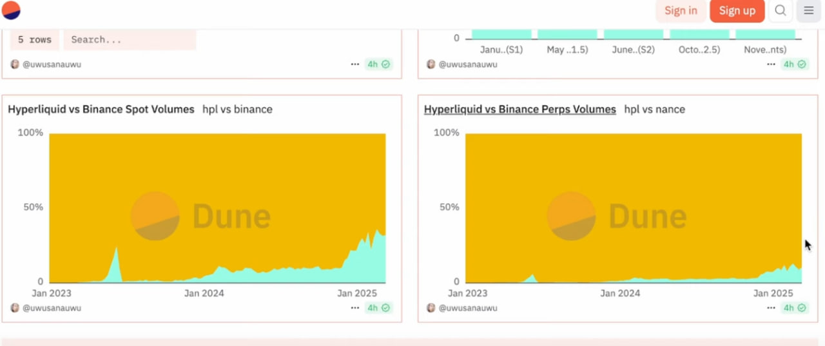The height and width of the screenshot is (346, 825).
Task: Open @uwusanauwu profile under Perps Volumes chart
Action: click(467, 308)
